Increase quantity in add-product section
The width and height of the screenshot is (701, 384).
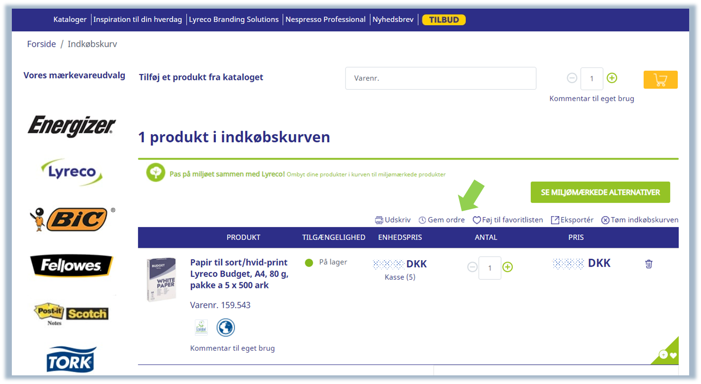(612, 78)
